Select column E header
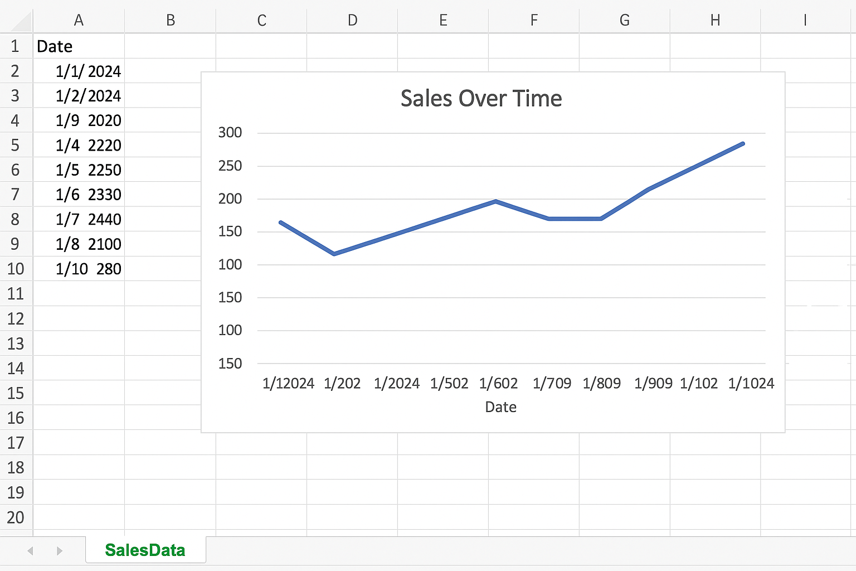The width and height of the screenshot is (856, 571). [443, 21]
